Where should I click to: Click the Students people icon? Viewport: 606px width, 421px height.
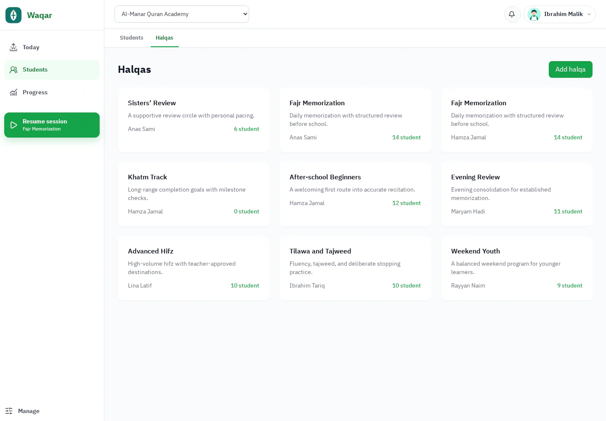(13, 69)
